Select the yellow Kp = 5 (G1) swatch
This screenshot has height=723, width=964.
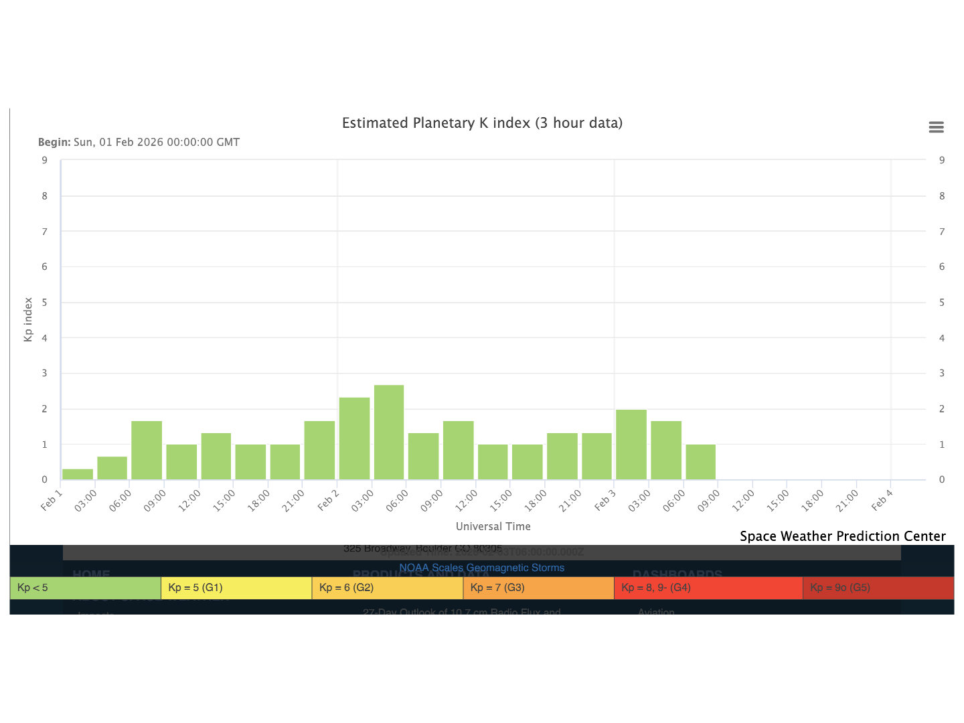point(236,588)
